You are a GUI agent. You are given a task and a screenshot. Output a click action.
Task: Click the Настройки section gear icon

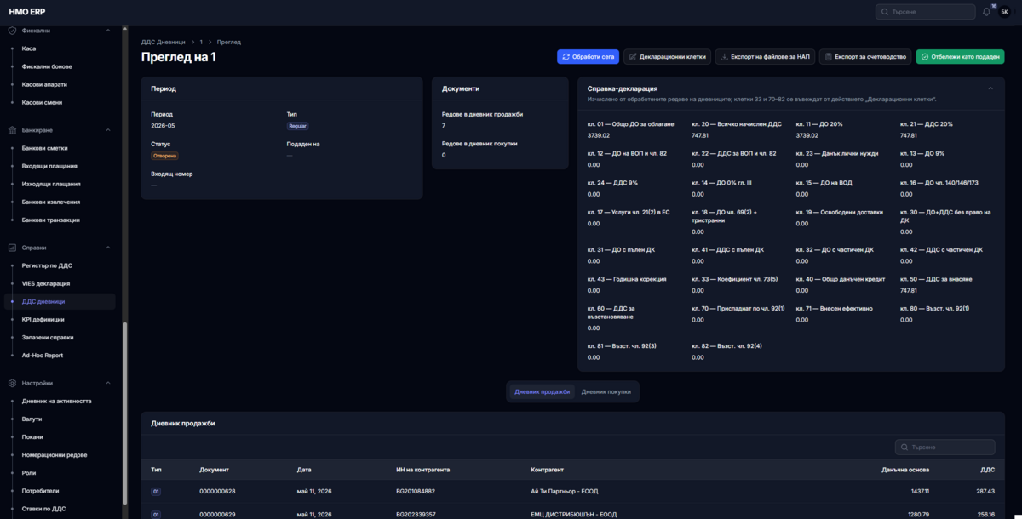coord(13,383)
